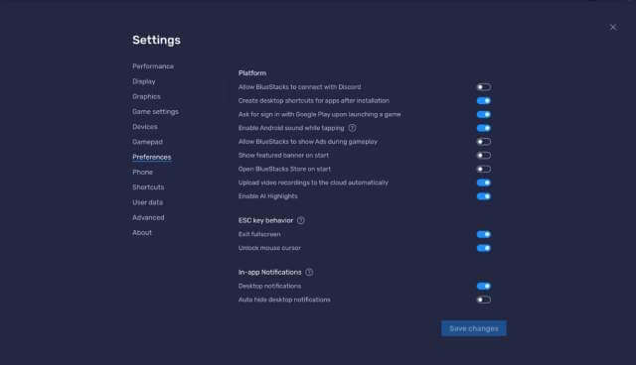Click the Save changes button

click(474, 328)
